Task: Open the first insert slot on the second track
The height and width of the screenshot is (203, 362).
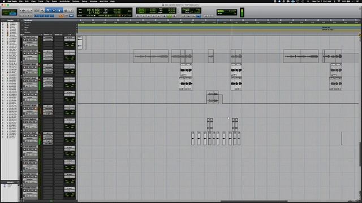Action: [x=48, y=51]
